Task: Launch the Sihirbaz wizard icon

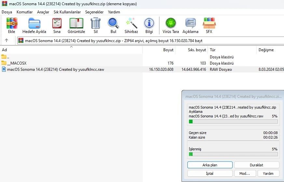Action: (131, 23)
